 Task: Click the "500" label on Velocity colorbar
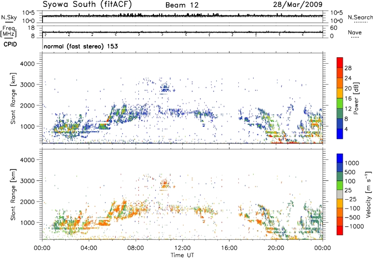tap(350, 172)
